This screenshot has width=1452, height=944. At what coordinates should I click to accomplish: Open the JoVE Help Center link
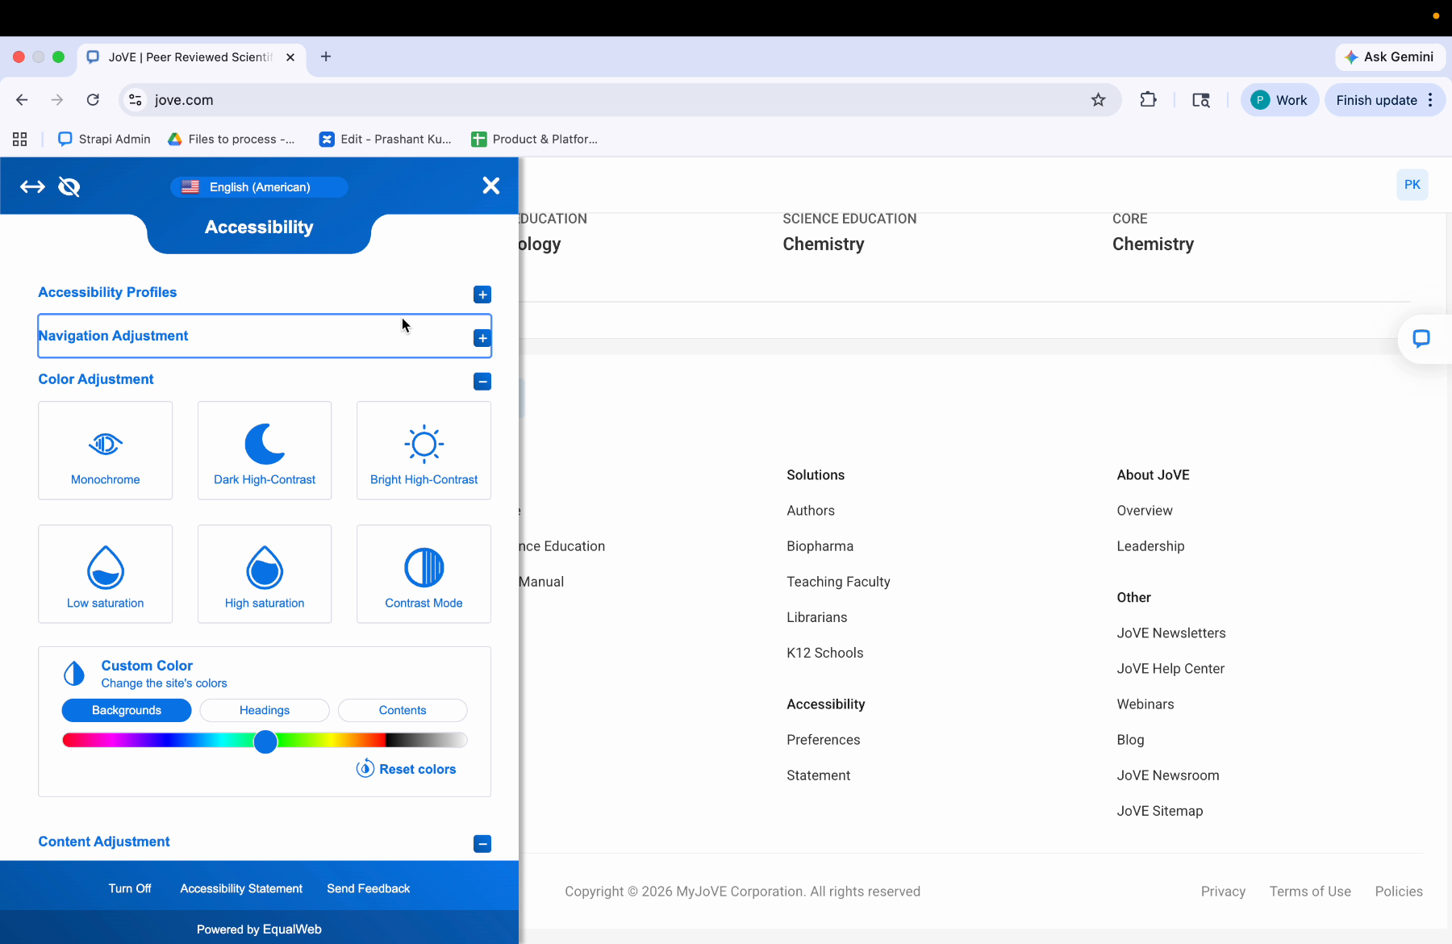(1170, 669)
